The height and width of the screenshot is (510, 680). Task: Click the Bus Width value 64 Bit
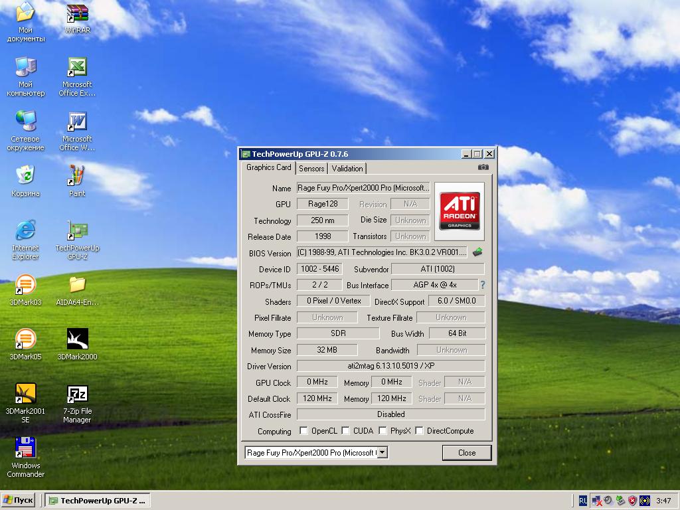pyautogui.click(x=457, y=333)
